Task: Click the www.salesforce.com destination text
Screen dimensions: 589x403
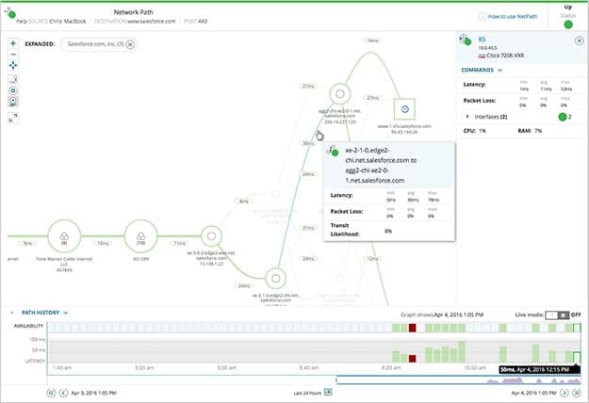Action: [152, 22]
